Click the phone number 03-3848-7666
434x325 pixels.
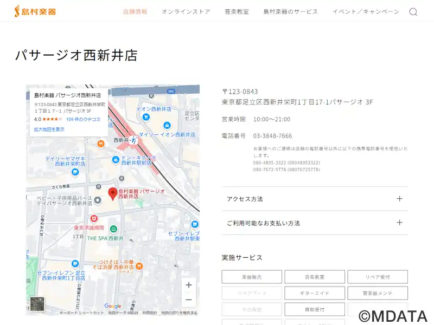[x=273, y=136]
